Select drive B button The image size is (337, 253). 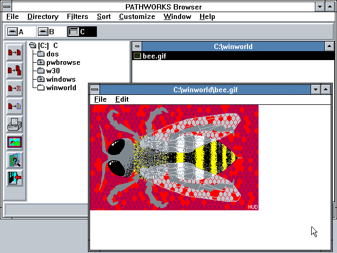[52, 32]
